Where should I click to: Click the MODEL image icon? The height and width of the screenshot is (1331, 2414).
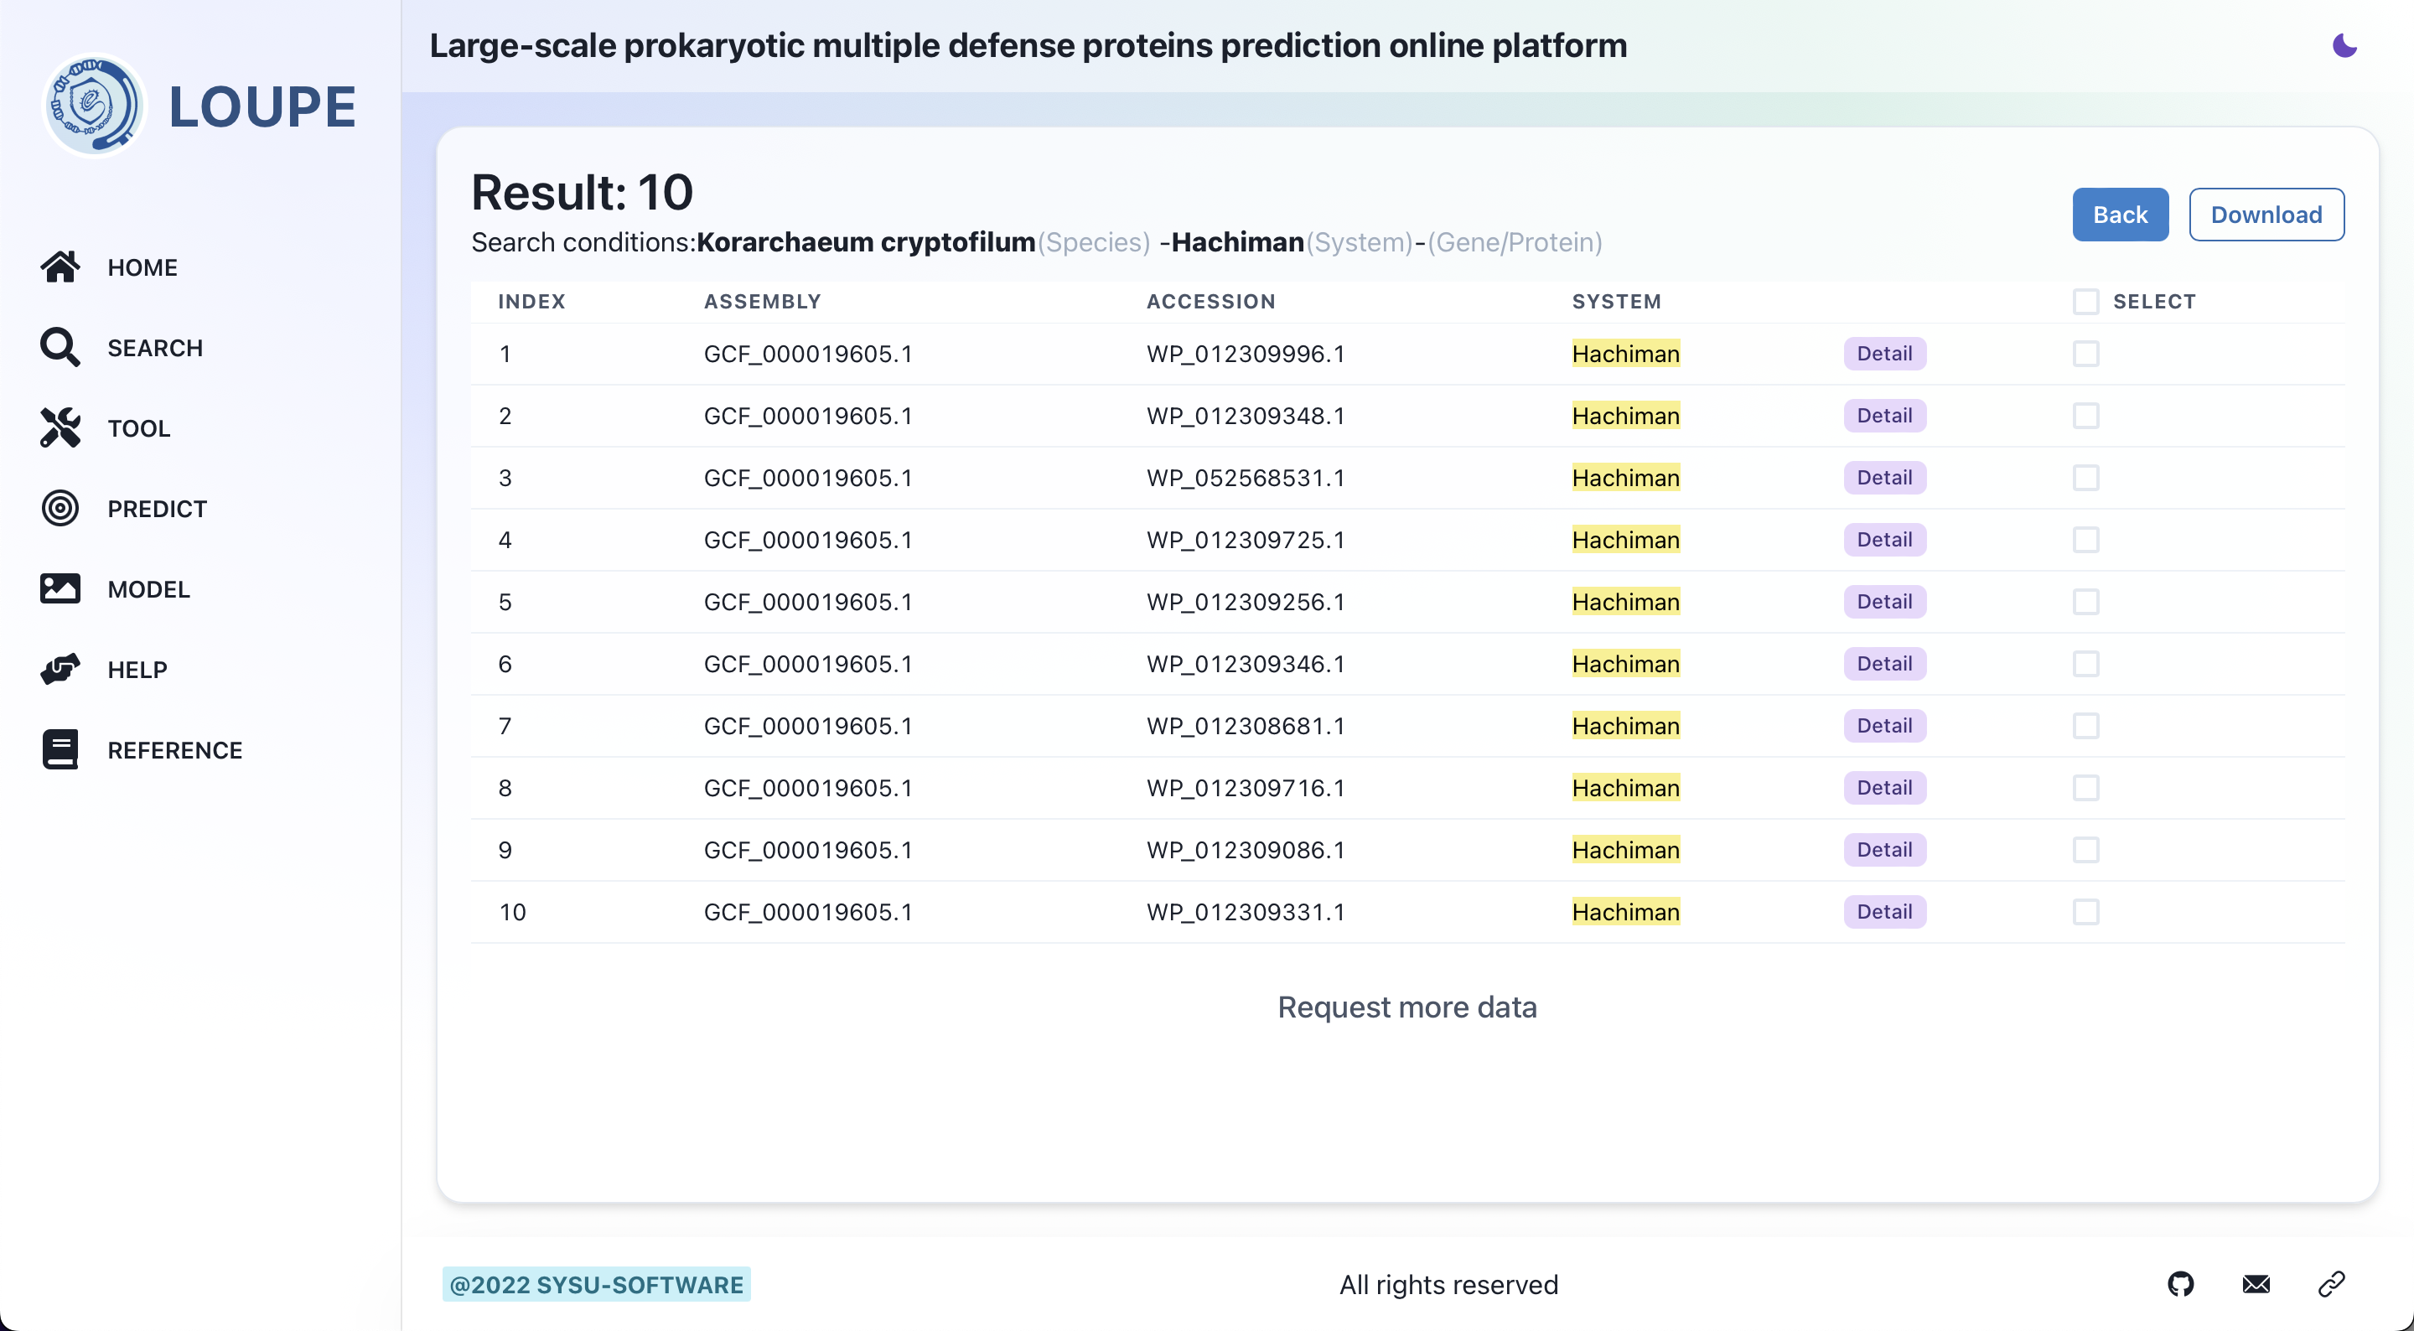tap(60, 588)
